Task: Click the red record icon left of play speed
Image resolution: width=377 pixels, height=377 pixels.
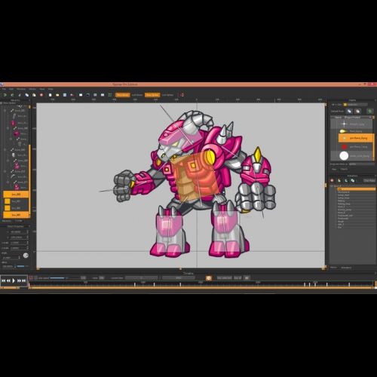Action: click(31, 277)
